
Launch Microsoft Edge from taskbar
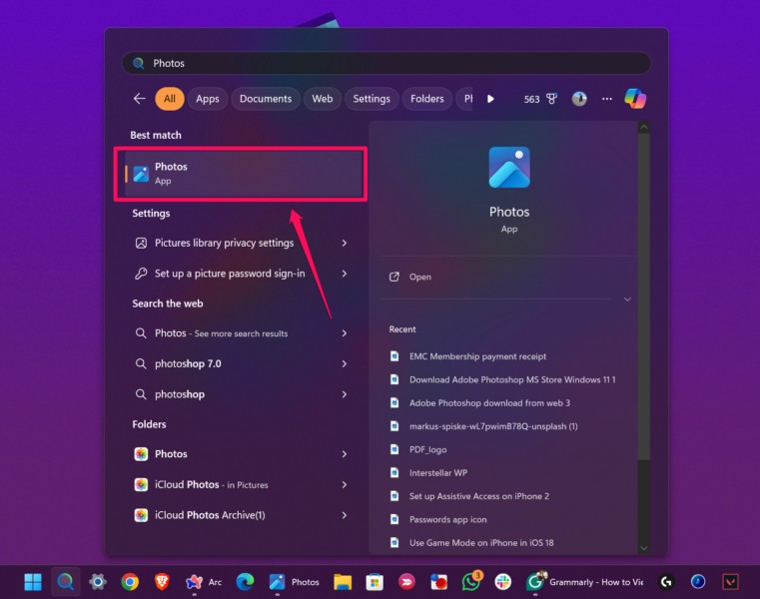tap(245, 582)
